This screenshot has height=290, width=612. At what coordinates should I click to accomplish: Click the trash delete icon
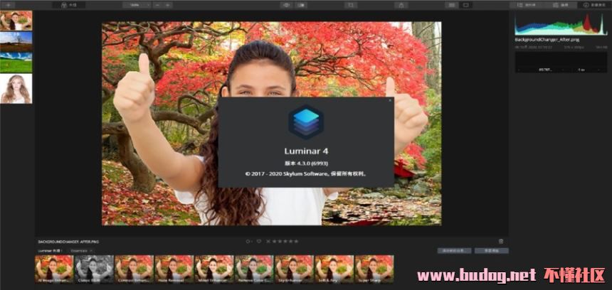tap(501, 241)
